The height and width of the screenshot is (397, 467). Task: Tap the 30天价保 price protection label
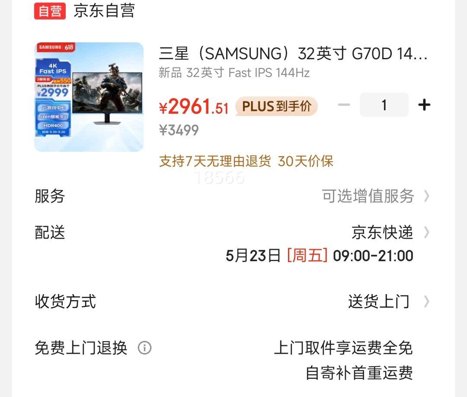[305, 161]
